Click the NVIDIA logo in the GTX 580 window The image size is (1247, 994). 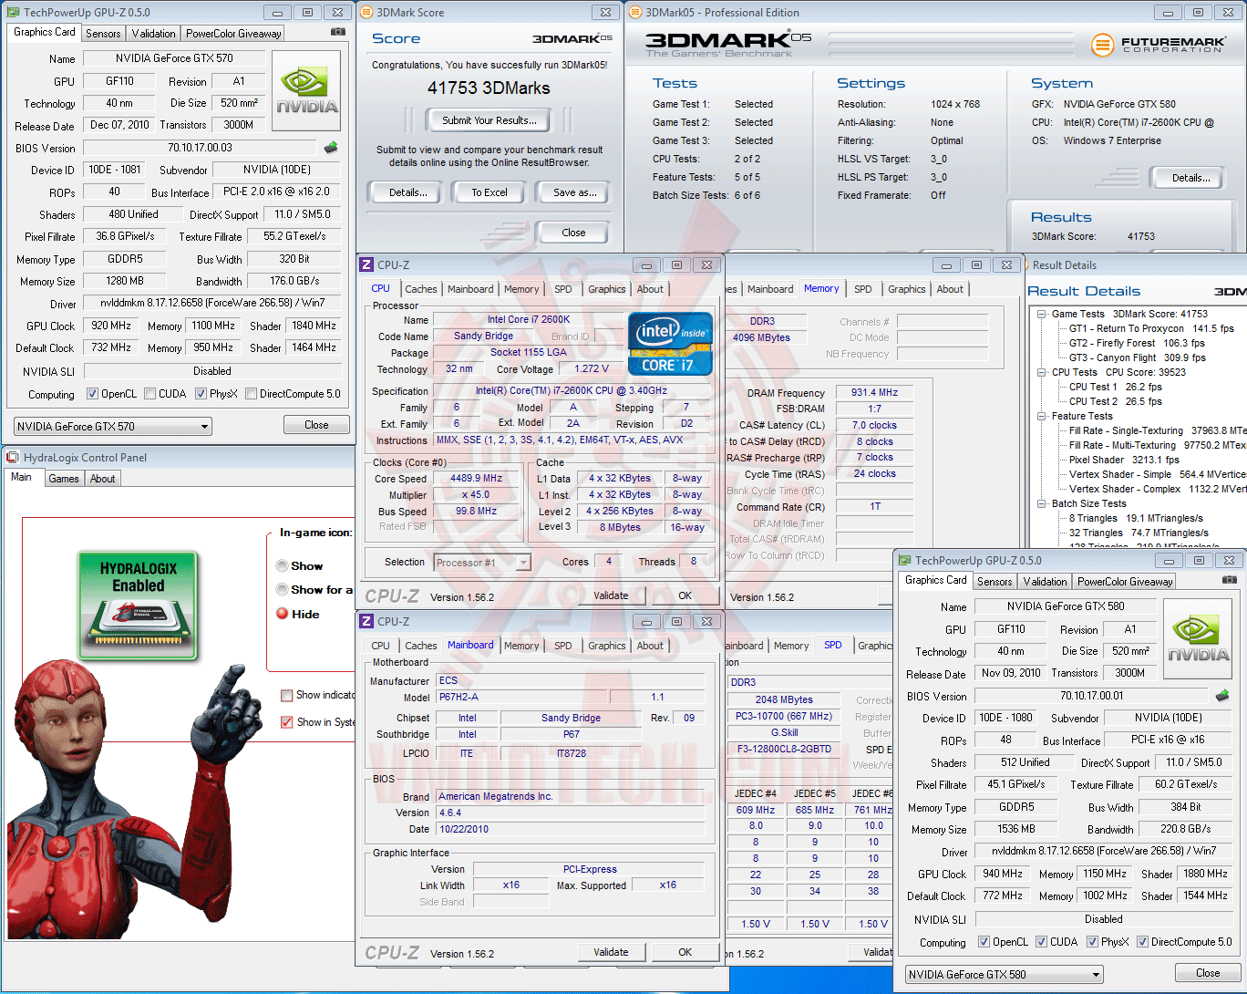(1198, 638)
